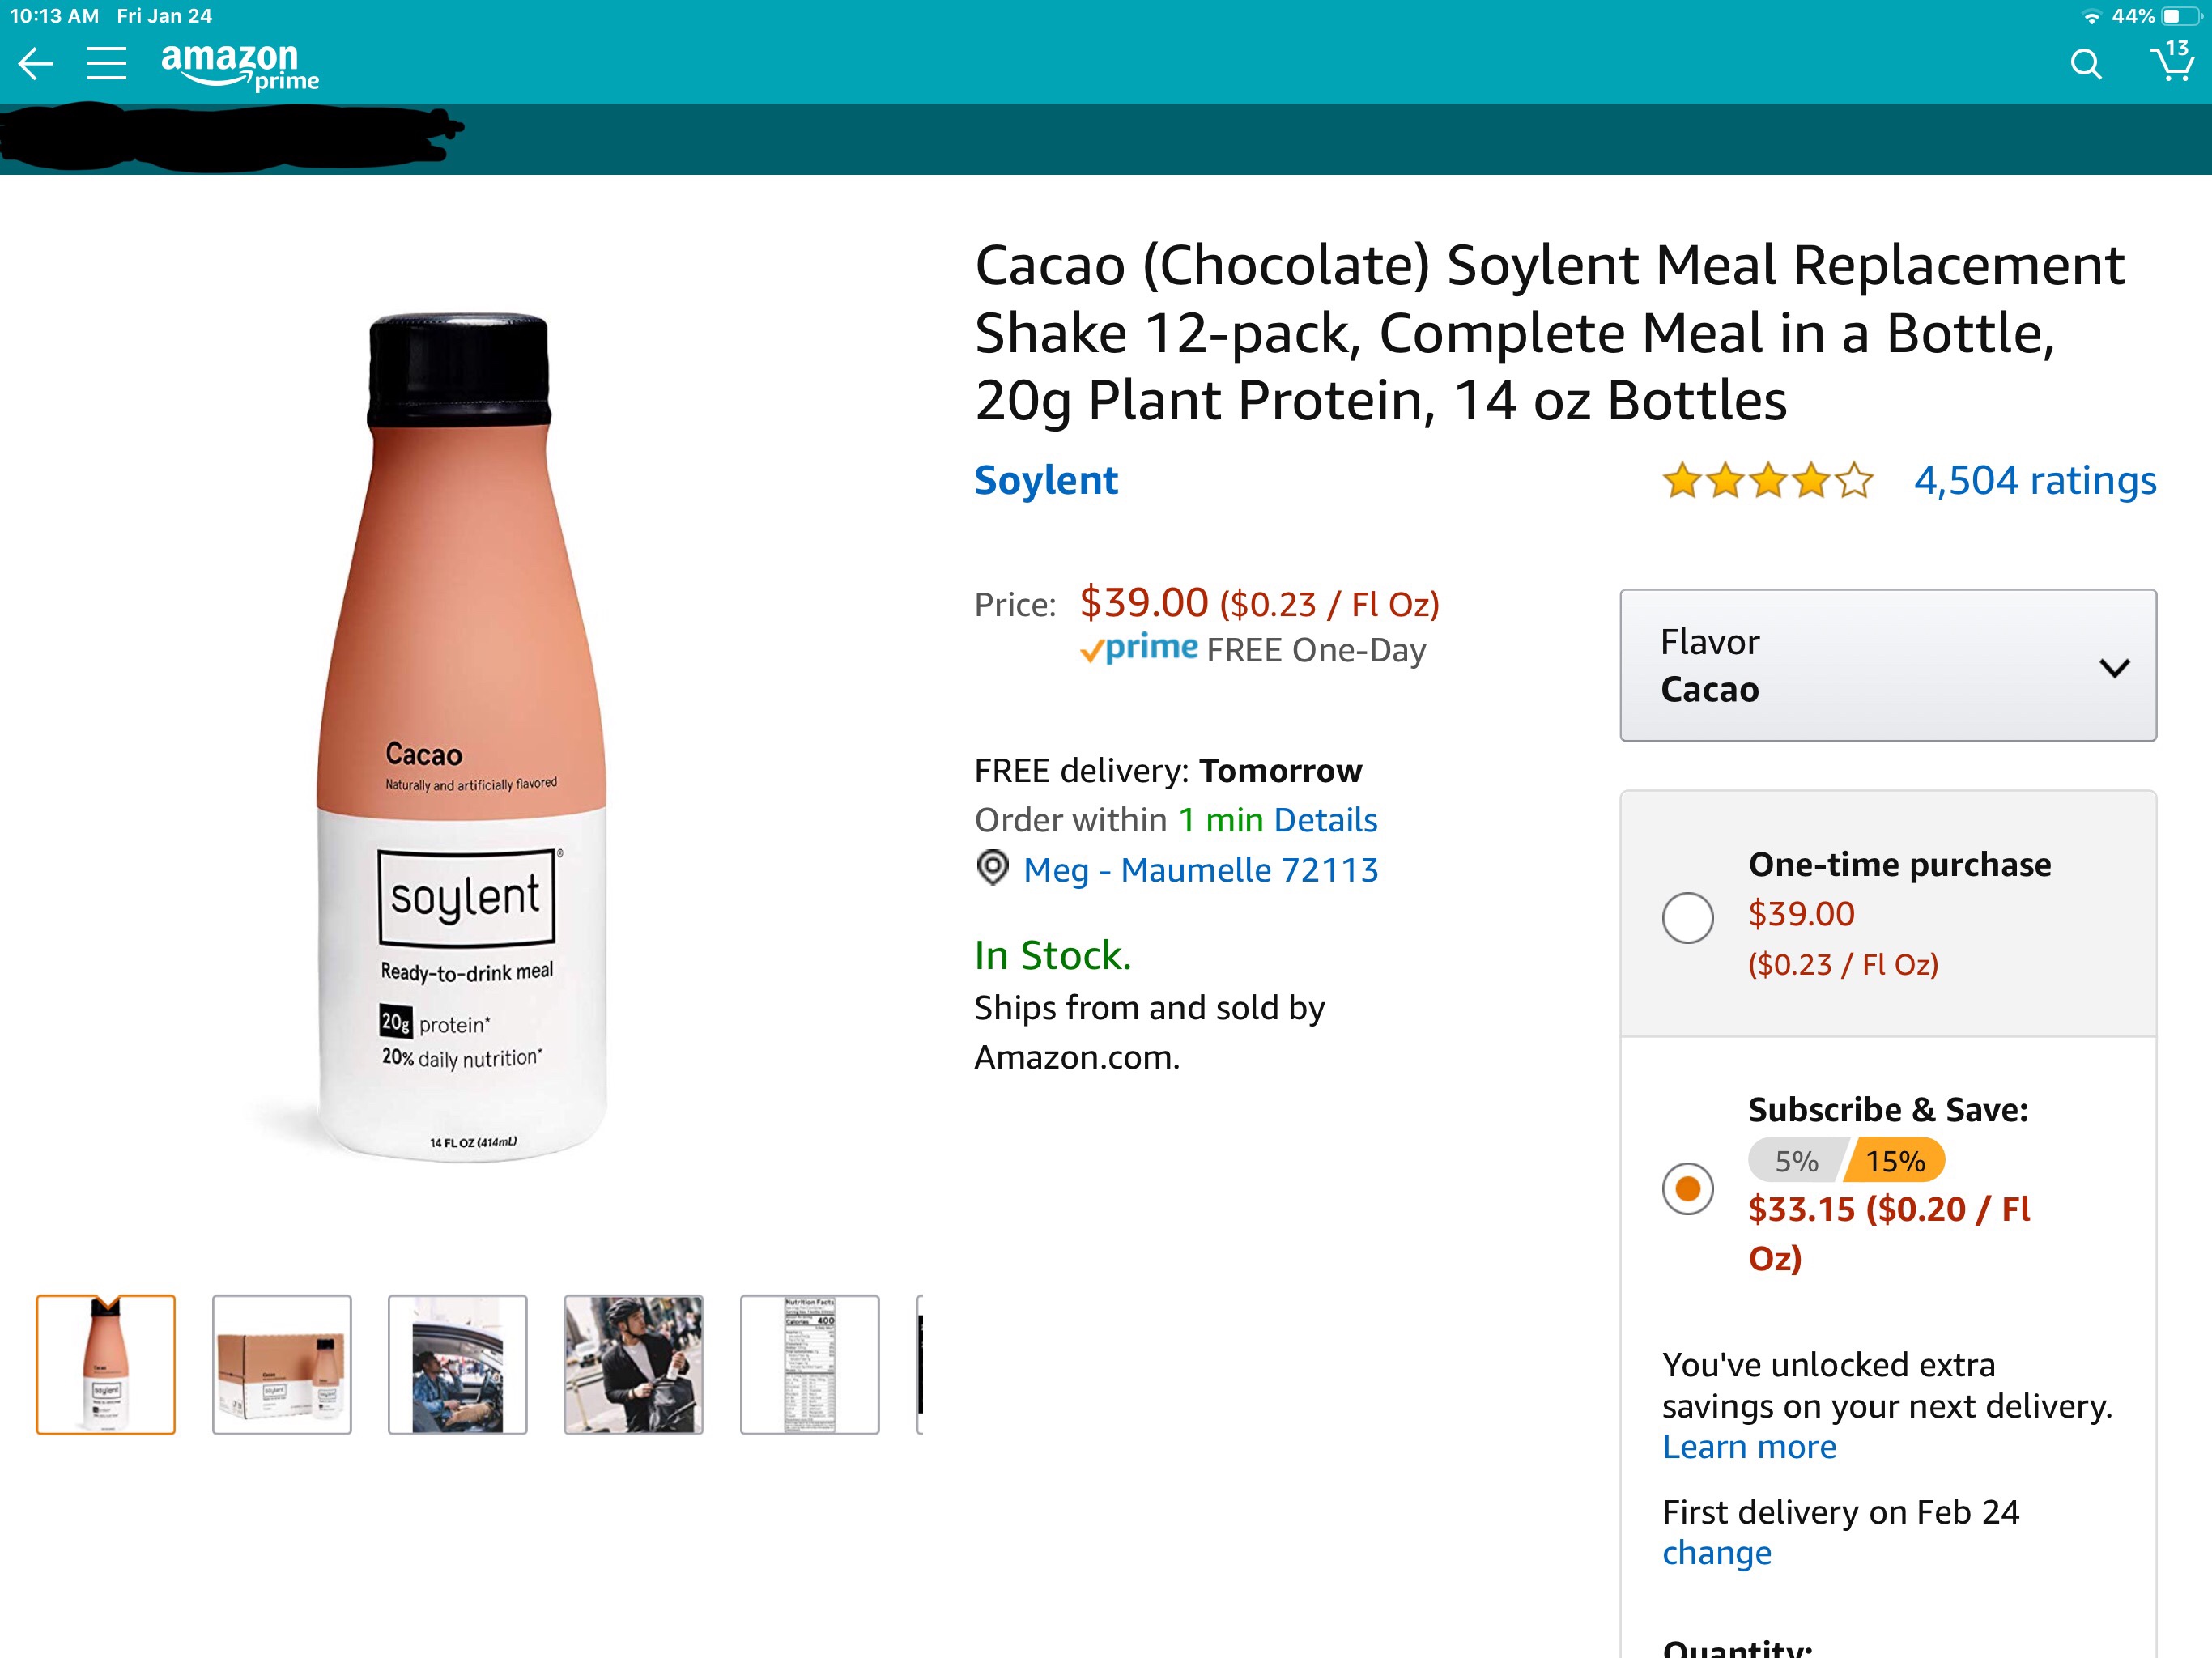
Task: Open the hamburger menu
Action: 106,64
